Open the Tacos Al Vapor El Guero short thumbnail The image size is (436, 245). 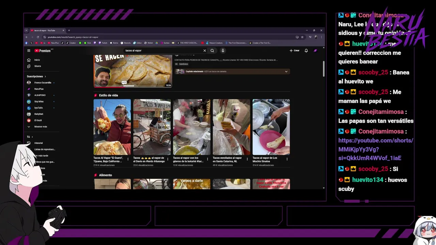click(112, 127)
